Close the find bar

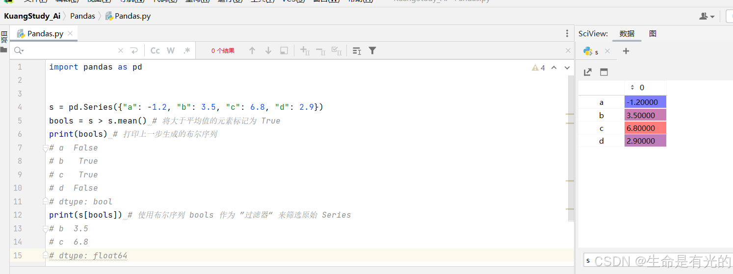(568, 50)
